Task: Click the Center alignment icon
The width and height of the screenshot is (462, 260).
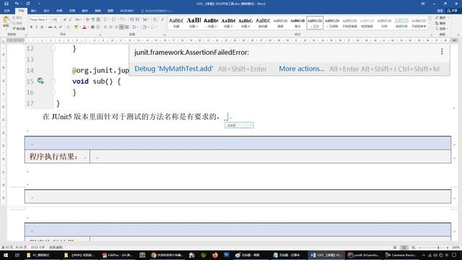Action: click(x=111, y=27)
